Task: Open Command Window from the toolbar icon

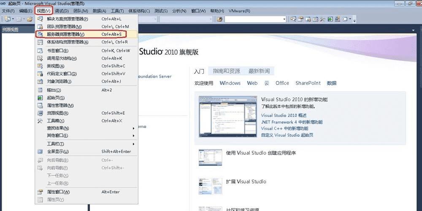Action: coord(345,19)
